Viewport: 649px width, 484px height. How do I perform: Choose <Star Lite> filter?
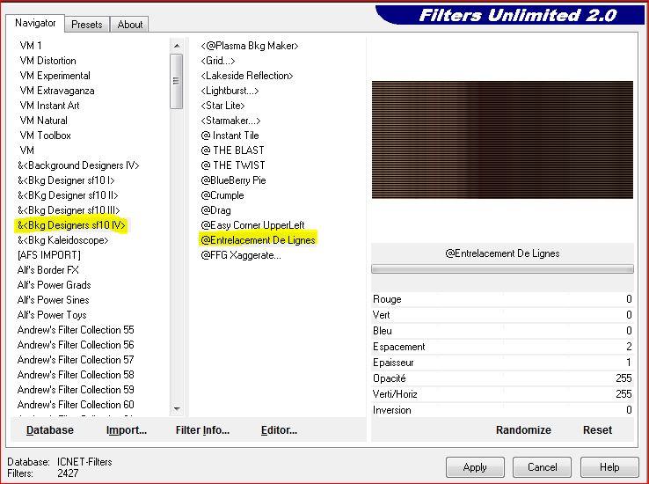click(x=222, y=106)
